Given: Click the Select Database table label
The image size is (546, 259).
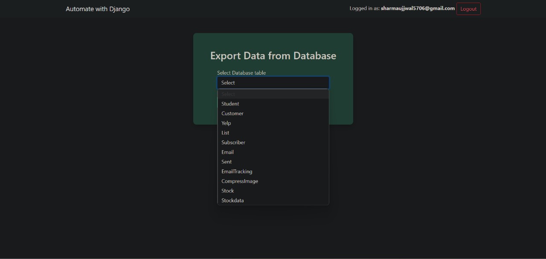Looking at the screenshot, I should (x=241, y=73).
